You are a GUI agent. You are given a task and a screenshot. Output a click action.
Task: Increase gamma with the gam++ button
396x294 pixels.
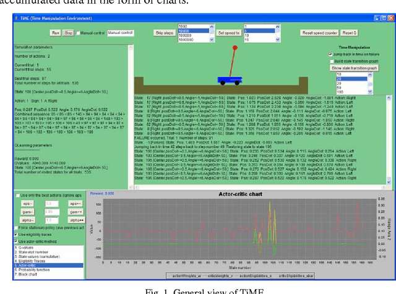click(x=75, y=210)
